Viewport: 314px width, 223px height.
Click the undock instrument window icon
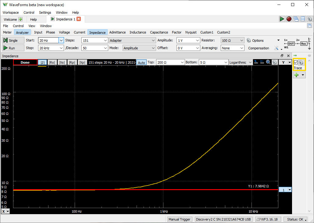click(309, 26)
